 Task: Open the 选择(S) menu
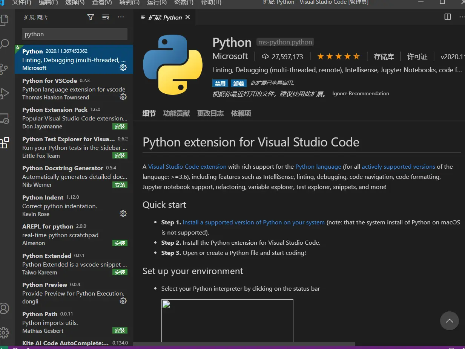(x=75, y=2)
